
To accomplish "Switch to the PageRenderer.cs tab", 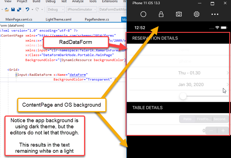I will [x=97, y=19].
